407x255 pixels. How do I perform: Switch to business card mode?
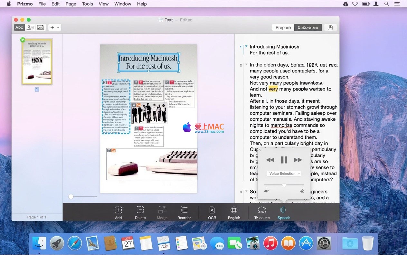(30, 27)
